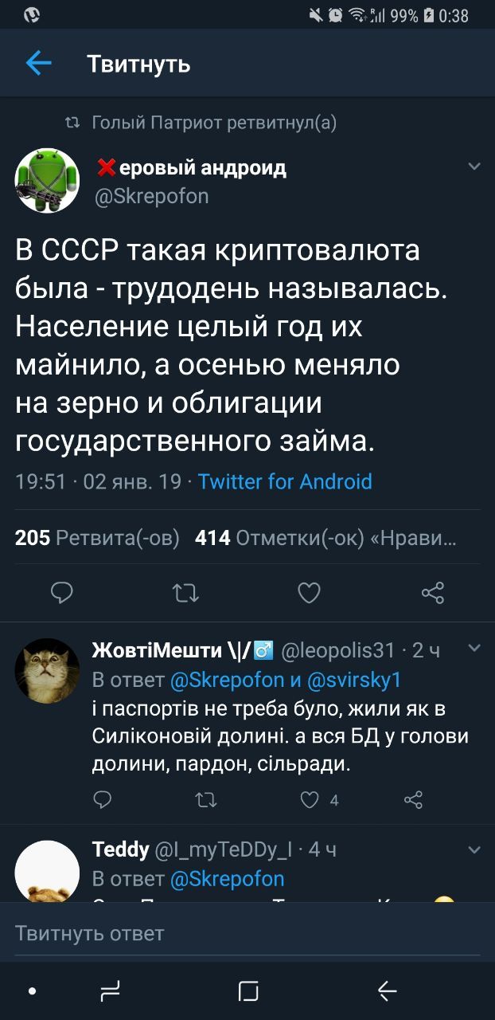View the 205 retweets list
This screenshot has height=1020, width=495.
pos(97,539)
